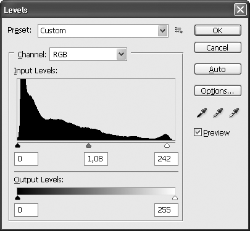Image resolution: width=250 pixels, height=231 pixels.
Task: Click the output white slider triangle
Action: pyautogui.click(x=175, y=198)
